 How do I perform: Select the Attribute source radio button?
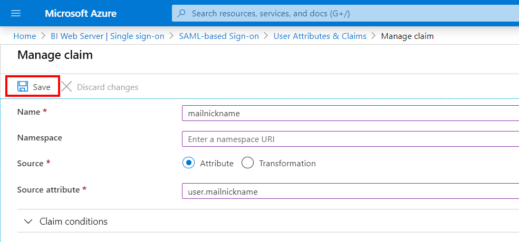pos(189,163)
